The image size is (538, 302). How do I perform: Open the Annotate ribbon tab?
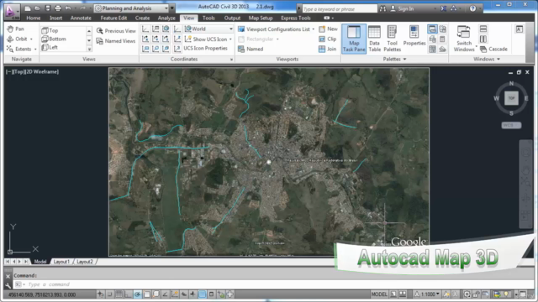tap(81, 18)
